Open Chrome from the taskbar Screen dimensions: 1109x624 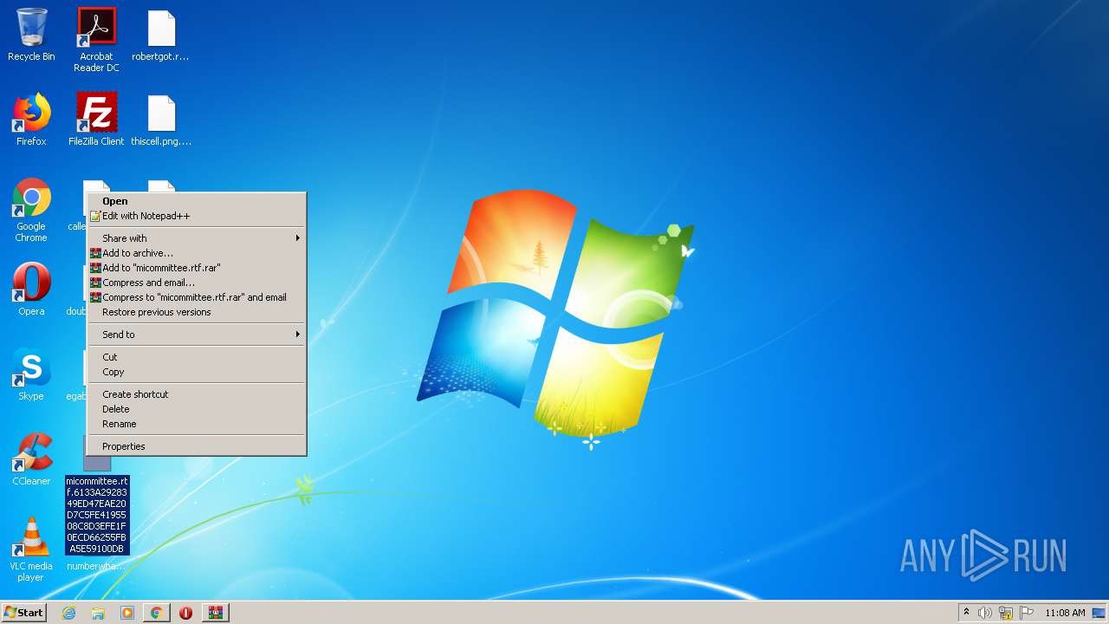[156, 613]
